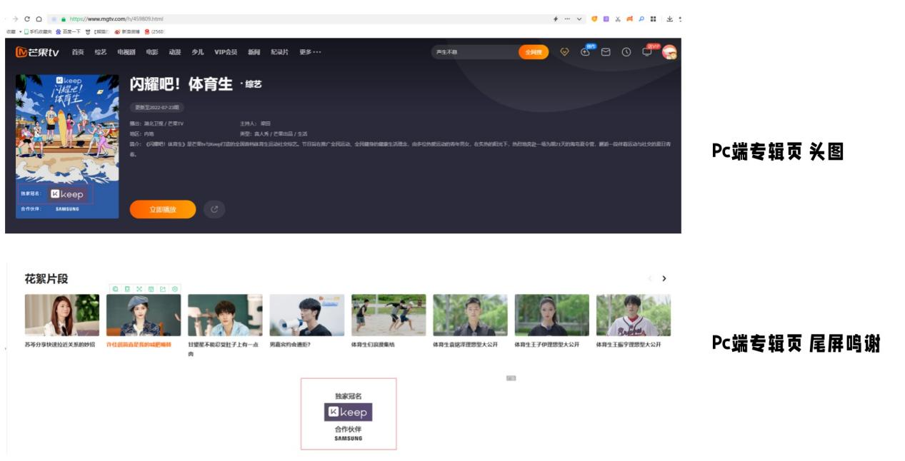The height and width of the screenshot is (461, 905).
Task: Open the VIP会员 nav tab
Action: coord(226,52)
